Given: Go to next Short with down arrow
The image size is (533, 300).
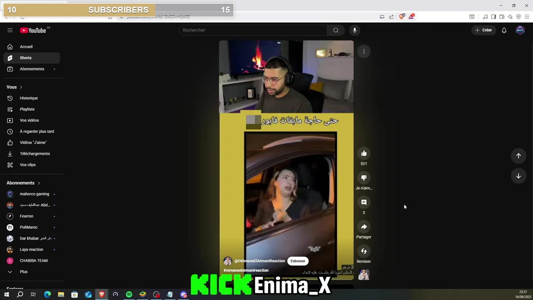Looking at the screenshot, I should tap(518, 176).
